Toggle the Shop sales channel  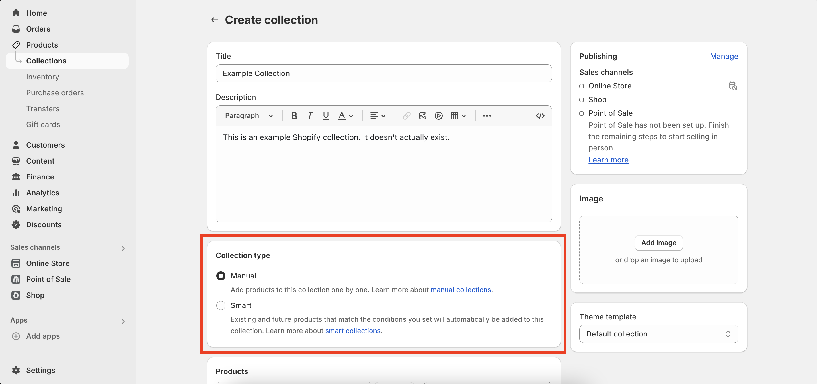(581, 100)
